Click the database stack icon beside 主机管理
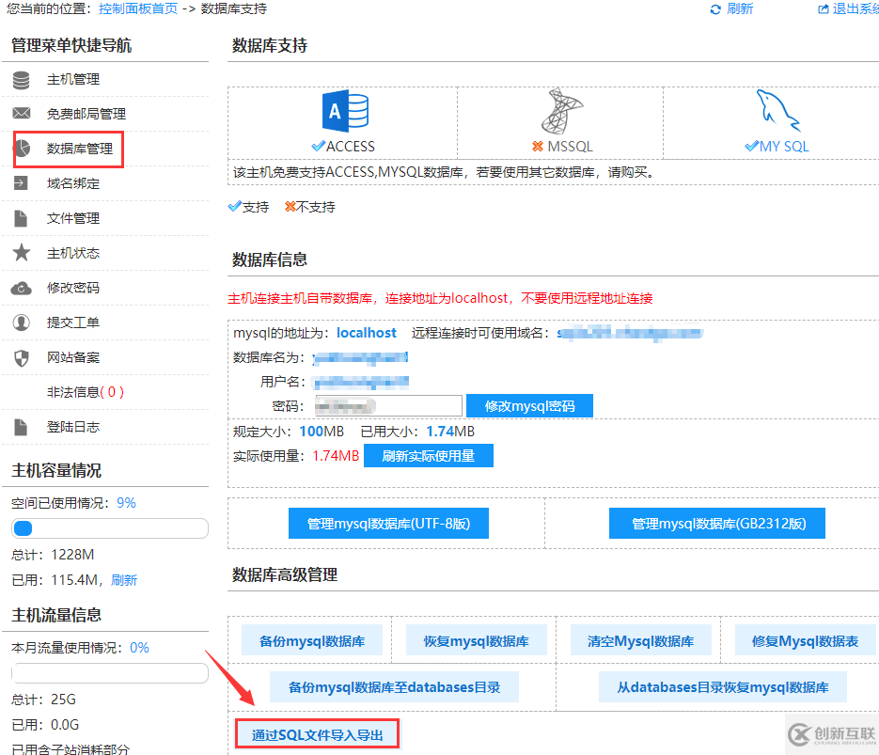Viewport: 879px width, 755px height. click(21, 80)
